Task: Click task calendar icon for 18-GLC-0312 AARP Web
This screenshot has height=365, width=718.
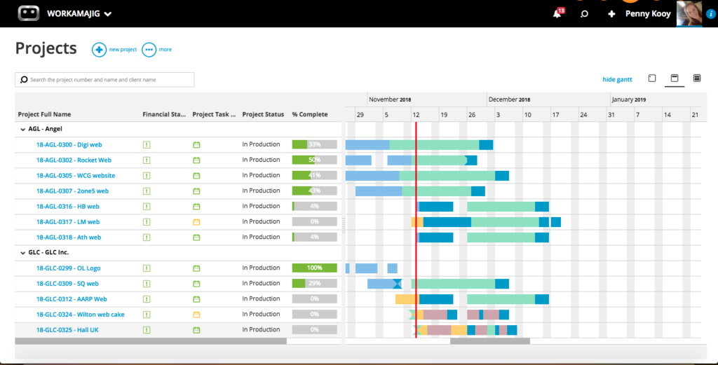Action: coord(196,299)
